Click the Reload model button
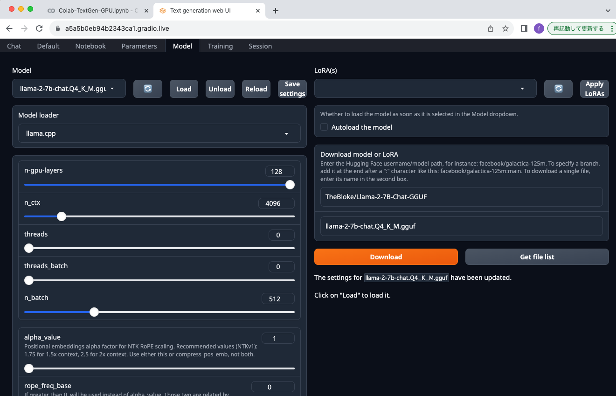The width and height of the screenshot is (616, 396). point(256,89)
